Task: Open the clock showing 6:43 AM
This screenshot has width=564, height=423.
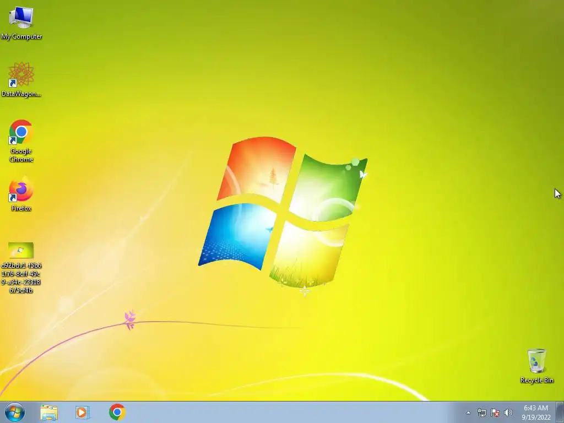Action: pyautogui.click(x=536, y=413)
